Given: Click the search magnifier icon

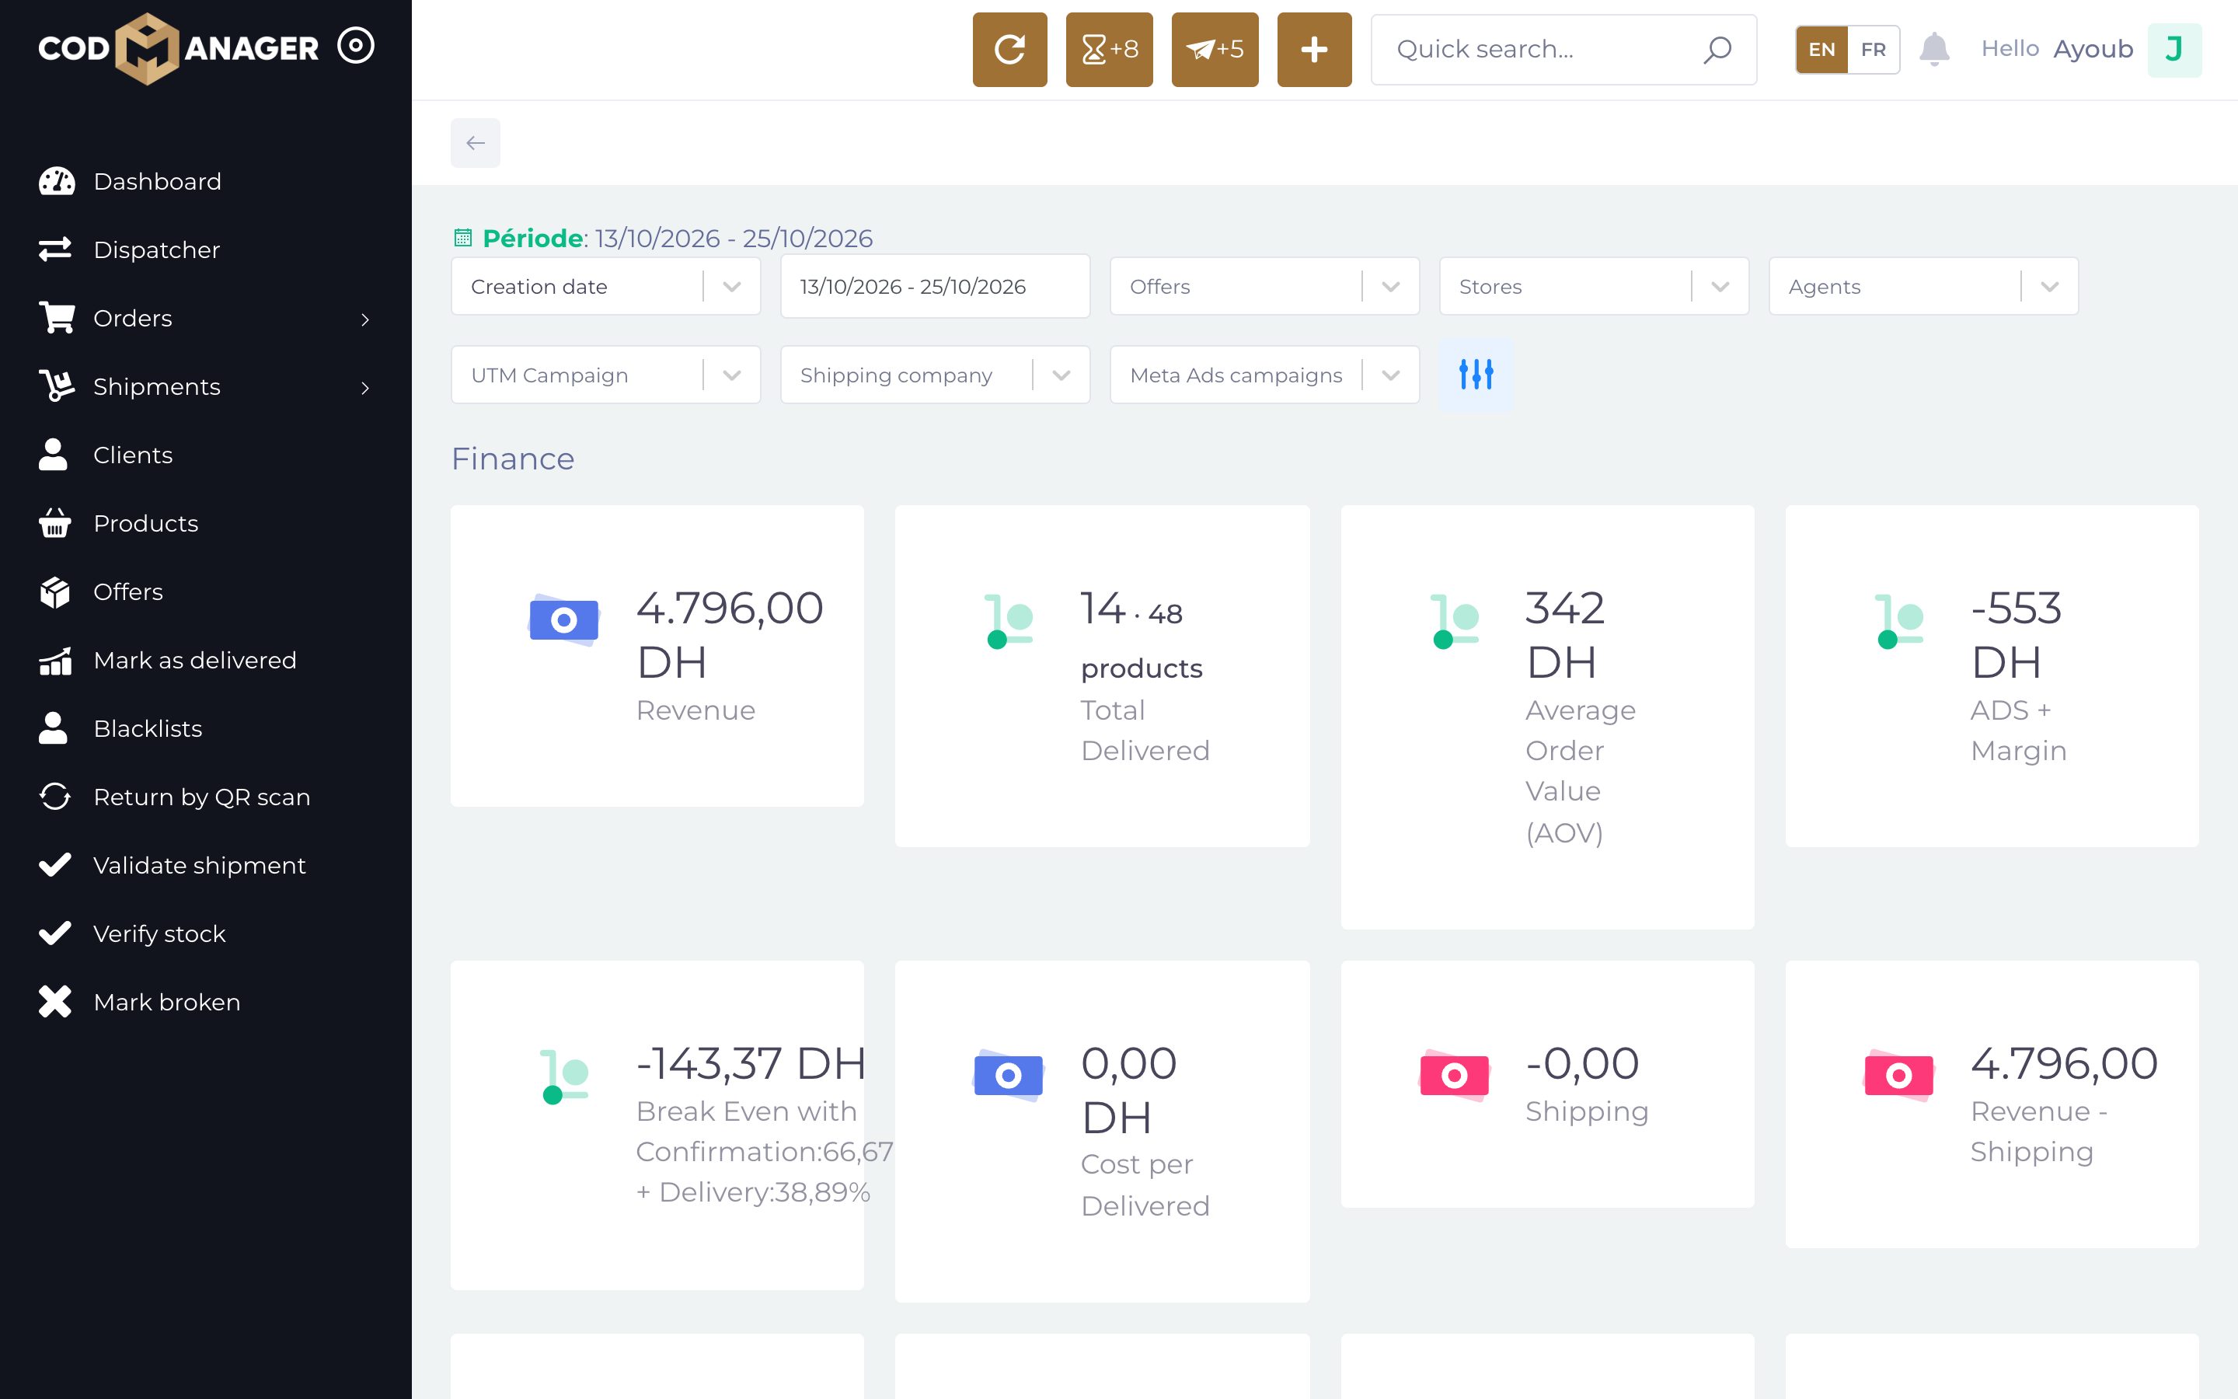Looking at the screenshot, I should click(x=1717, y=49).
